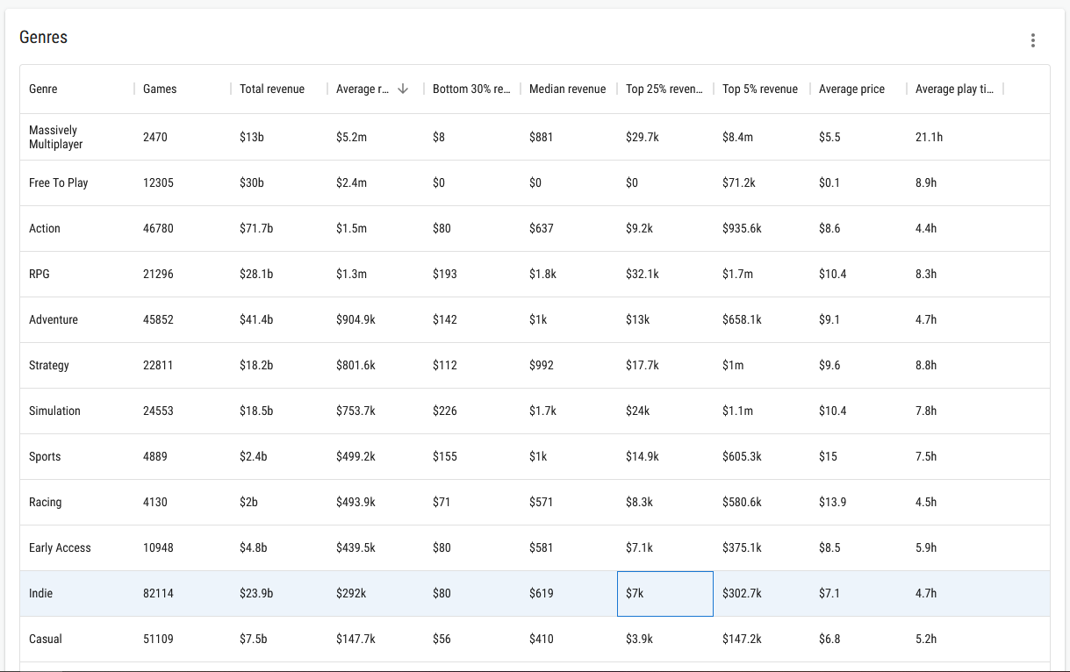Click Strategy's $18.2b total revenue cell
The width and height of the screenshot is (1070, 672).
[256, 365]
